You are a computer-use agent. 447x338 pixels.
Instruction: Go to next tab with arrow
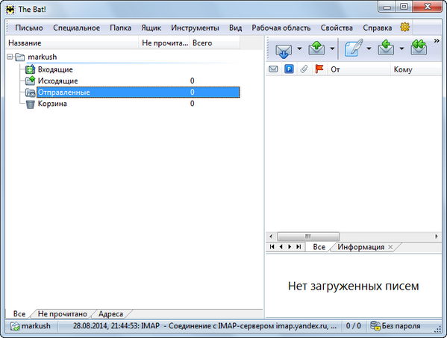tap(290, 247)
